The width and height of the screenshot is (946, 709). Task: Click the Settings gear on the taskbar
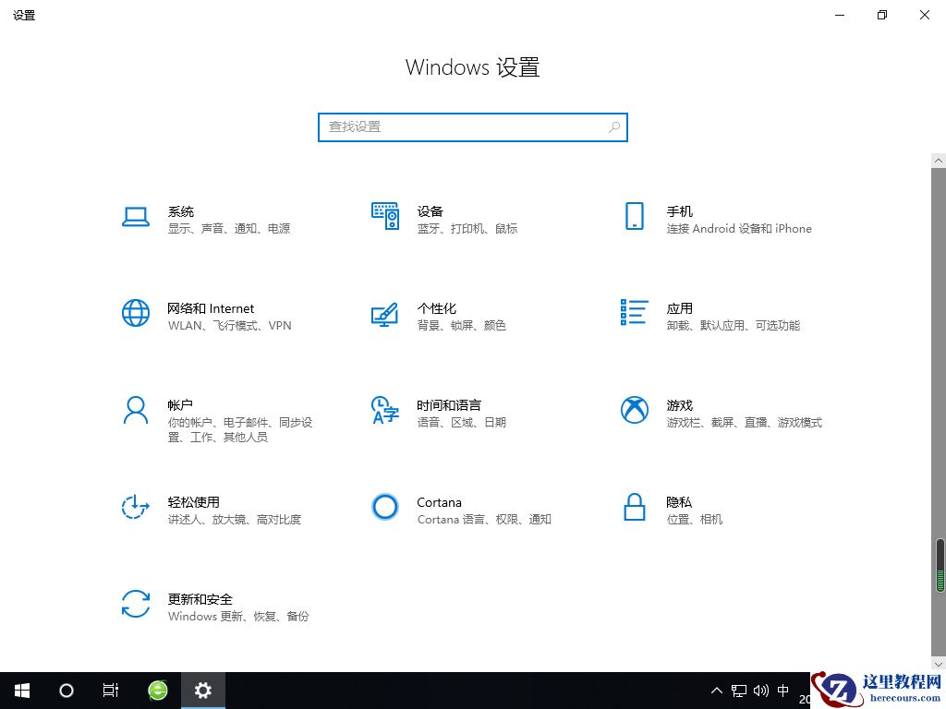tap(202, 690)
